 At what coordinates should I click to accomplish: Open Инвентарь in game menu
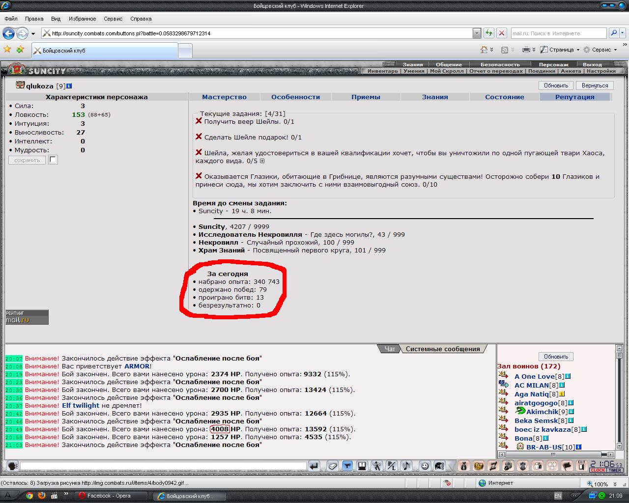[383, 71]
